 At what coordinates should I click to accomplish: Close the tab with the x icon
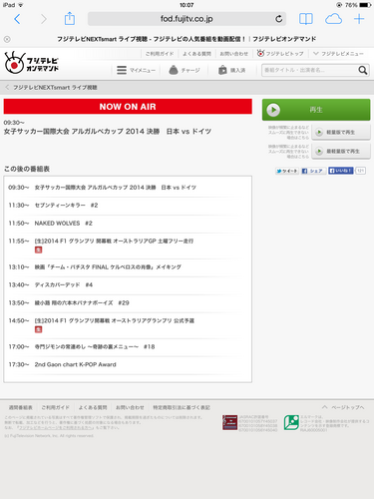pyautogui.click(x=7, y=39)
